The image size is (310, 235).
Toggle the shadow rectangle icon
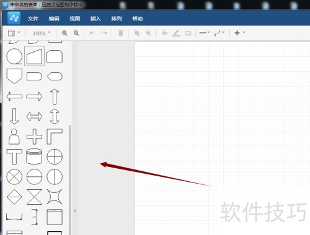pos(188,33)
